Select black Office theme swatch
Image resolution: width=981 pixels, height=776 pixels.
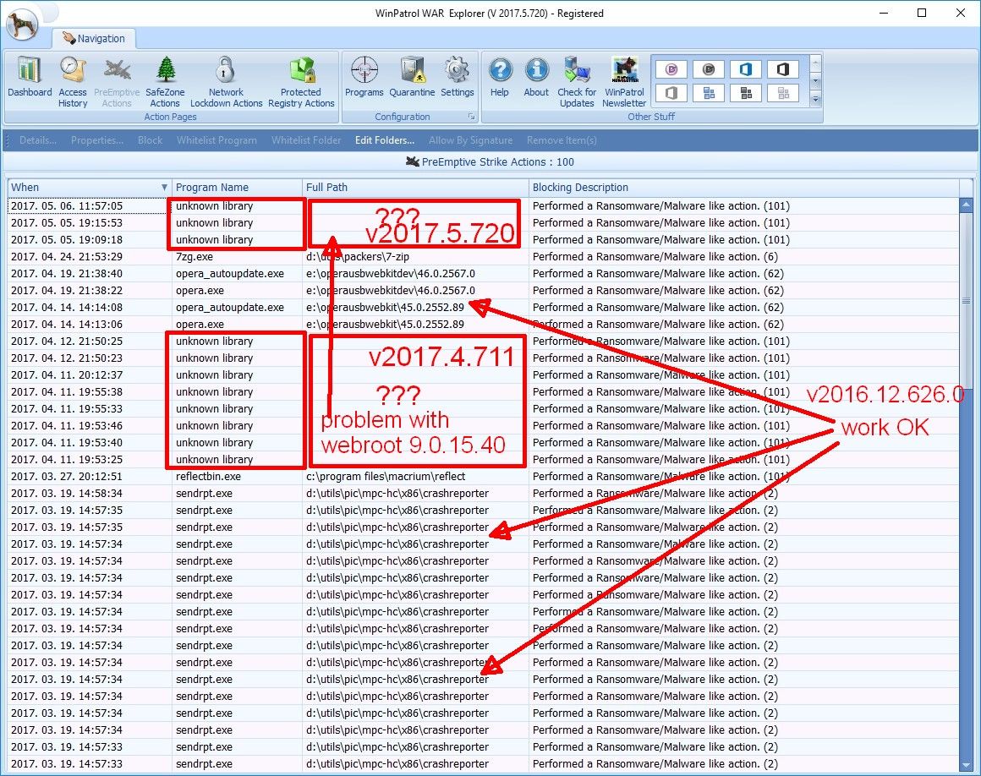pyautogui.click(x=782, y=69)
